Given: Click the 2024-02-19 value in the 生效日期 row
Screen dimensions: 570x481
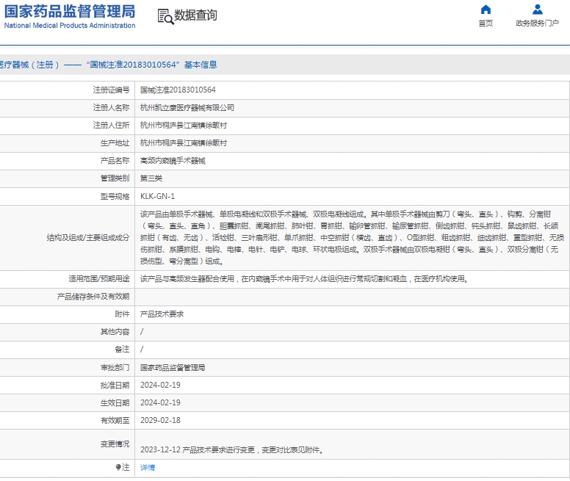Looking at the screenshot, I should [160, 403].
